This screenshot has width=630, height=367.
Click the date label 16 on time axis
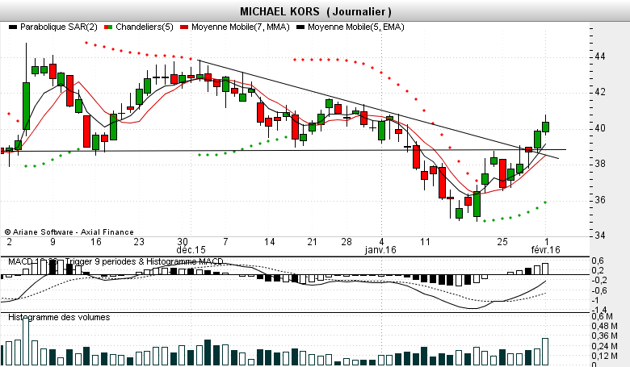click(95, 242)
